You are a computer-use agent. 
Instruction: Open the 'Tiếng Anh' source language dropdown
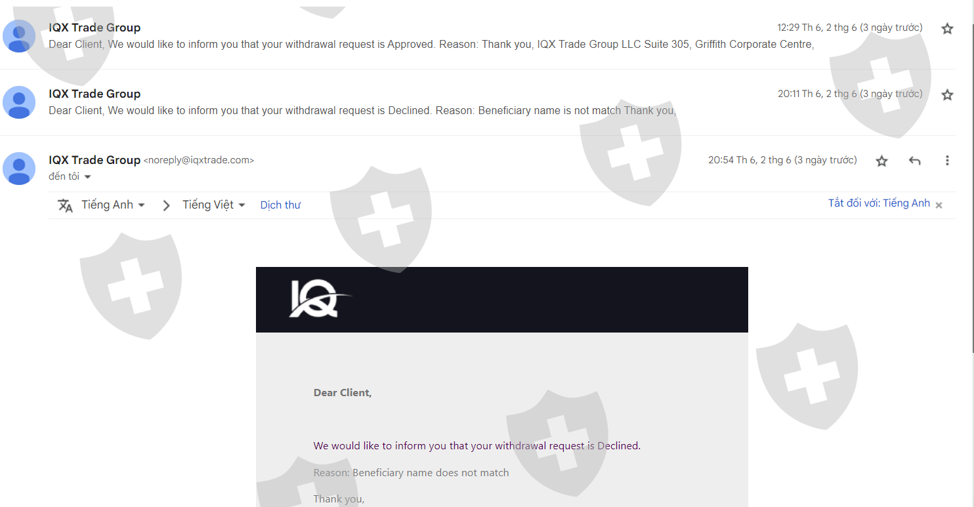tap(113, 205)
